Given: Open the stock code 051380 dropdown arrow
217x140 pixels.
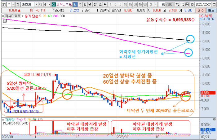Looking at the screenshot, I should point(36,5).
